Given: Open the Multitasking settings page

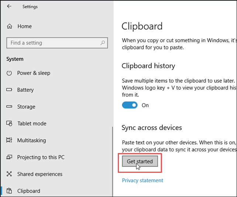Looking at the screenshot, I should pyautogui.click(x=31, y=140).
